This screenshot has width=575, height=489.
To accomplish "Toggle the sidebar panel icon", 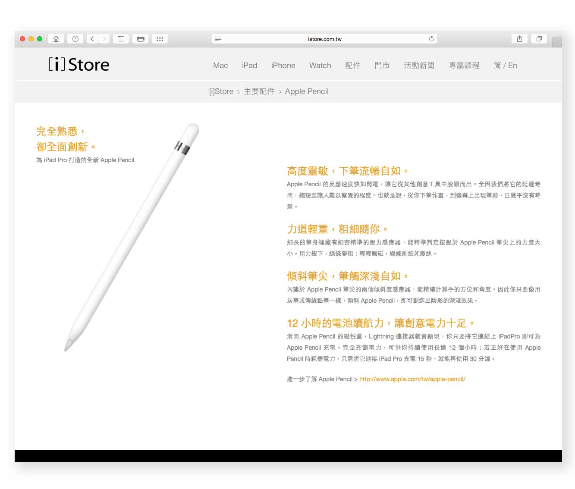I will [x=121, y=39].
